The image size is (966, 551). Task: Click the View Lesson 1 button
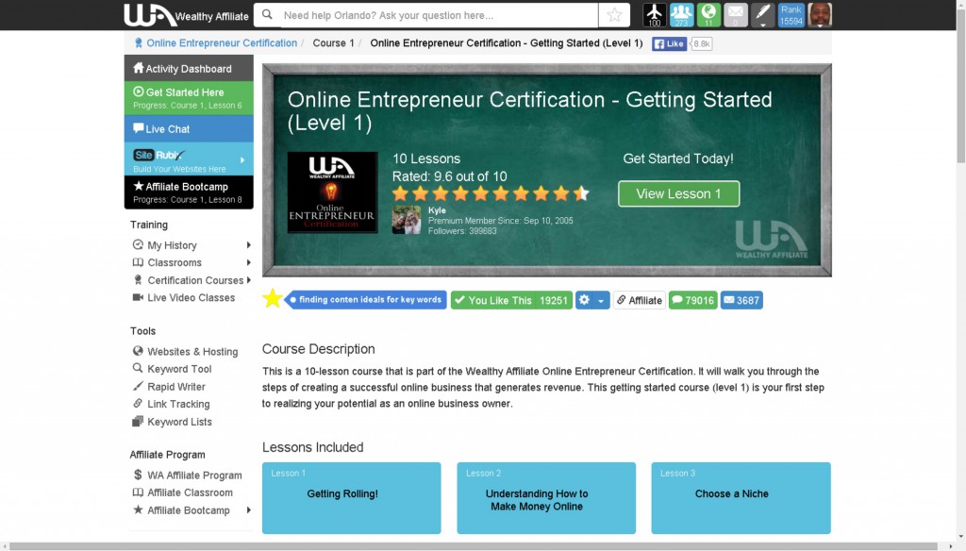pos(678,193)
